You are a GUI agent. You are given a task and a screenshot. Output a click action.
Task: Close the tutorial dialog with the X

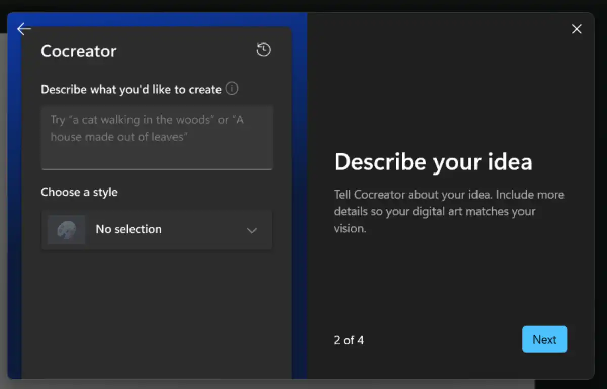[576, 29]
